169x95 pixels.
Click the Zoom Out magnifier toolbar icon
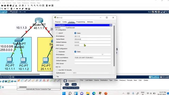click(x=37, y=6)
